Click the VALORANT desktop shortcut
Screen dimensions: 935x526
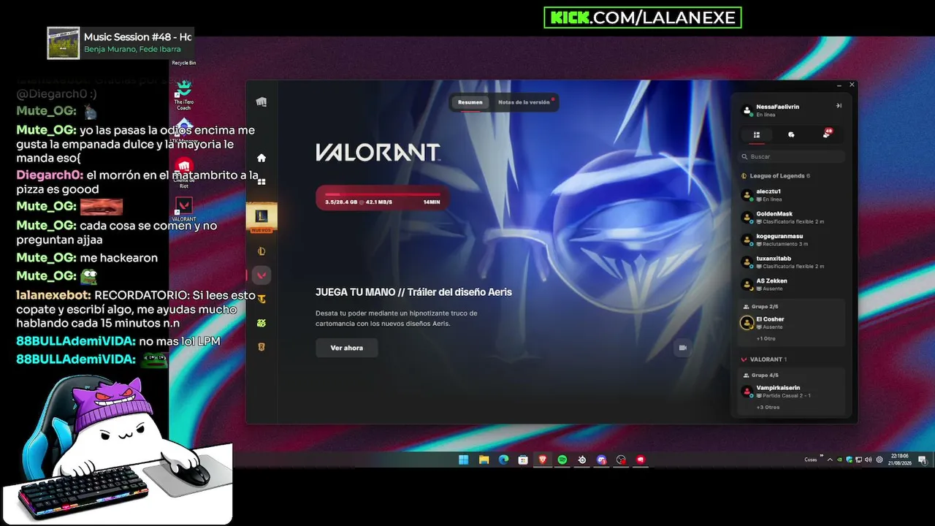coord(184,209)
